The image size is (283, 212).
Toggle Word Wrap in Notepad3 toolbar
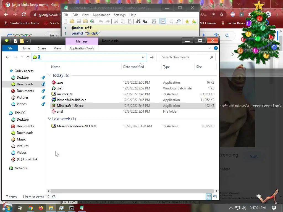click(163, 22)
